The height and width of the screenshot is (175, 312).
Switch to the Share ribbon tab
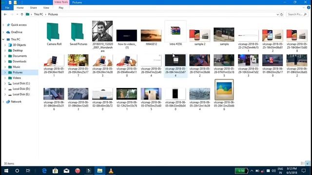point(33,8)
